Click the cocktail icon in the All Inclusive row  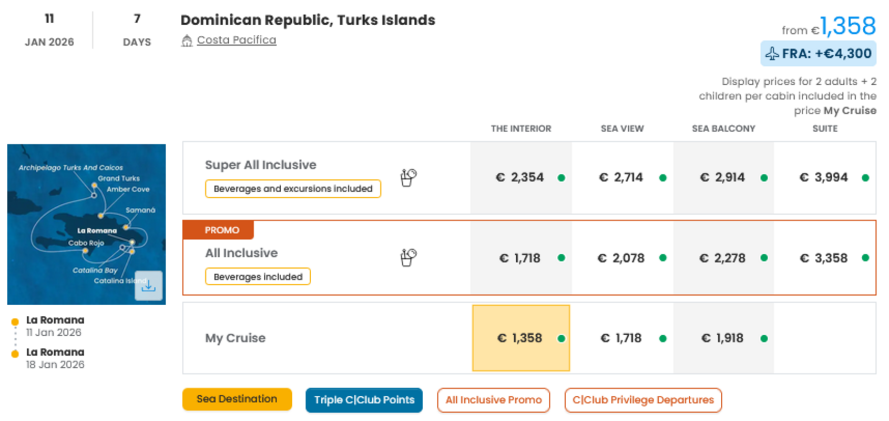pyautogui.click(x=407, y=258)
